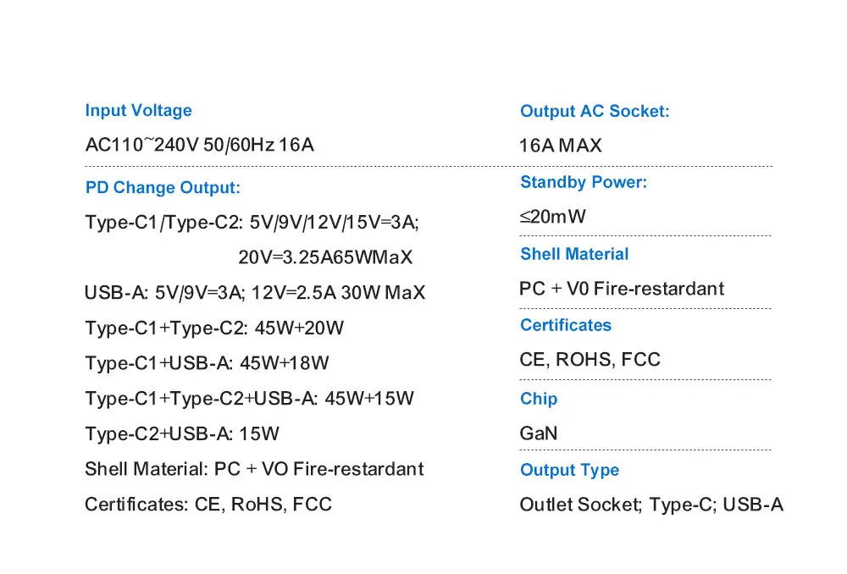847x574 pixels.
Task: Click the Output Type heading
Action: pyautogui.click(x=569, y=470)
